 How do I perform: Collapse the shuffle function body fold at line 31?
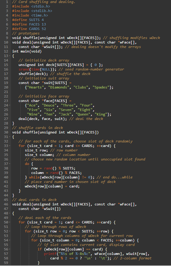pyautogui.click(x=10, y=137)
